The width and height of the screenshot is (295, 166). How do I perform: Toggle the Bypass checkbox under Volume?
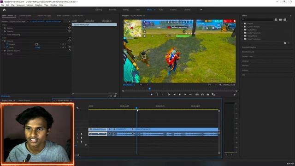point(36,44)
